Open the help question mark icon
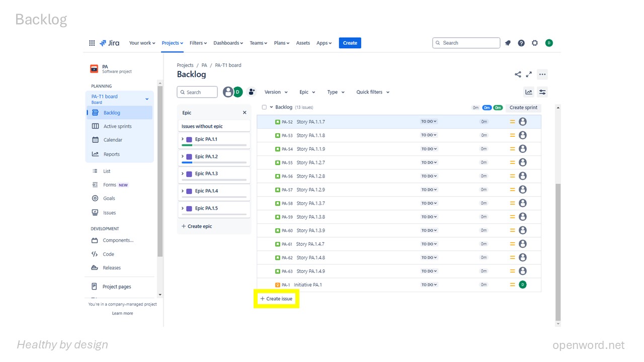This screenshot has width=644, height=362. pos(521,43)
